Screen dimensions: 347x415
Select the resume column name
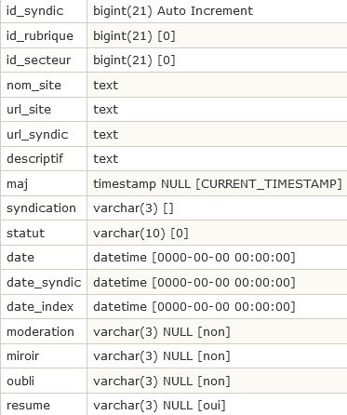coord(28,406)
